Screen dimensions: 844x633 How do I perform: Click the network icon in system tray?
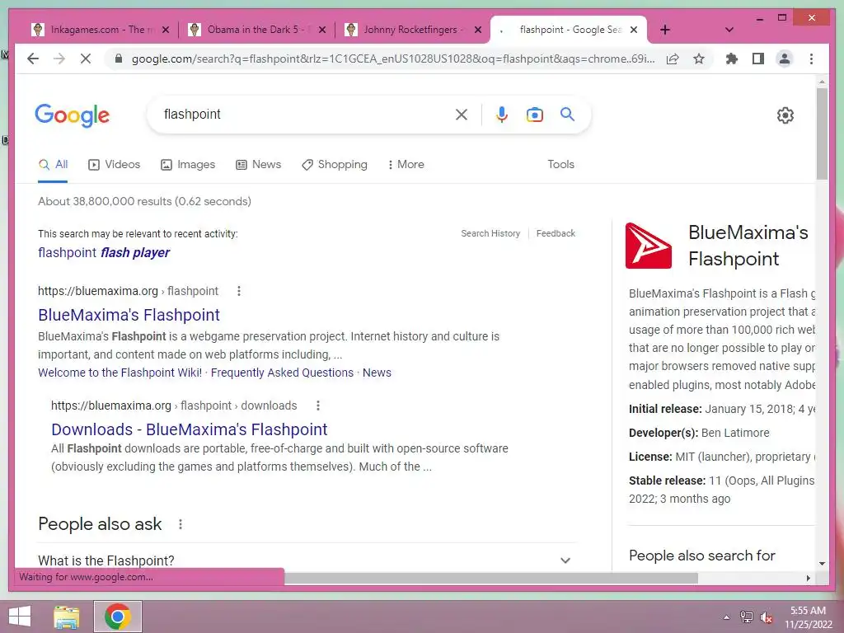pyautogui.click(x=747, y=617)
